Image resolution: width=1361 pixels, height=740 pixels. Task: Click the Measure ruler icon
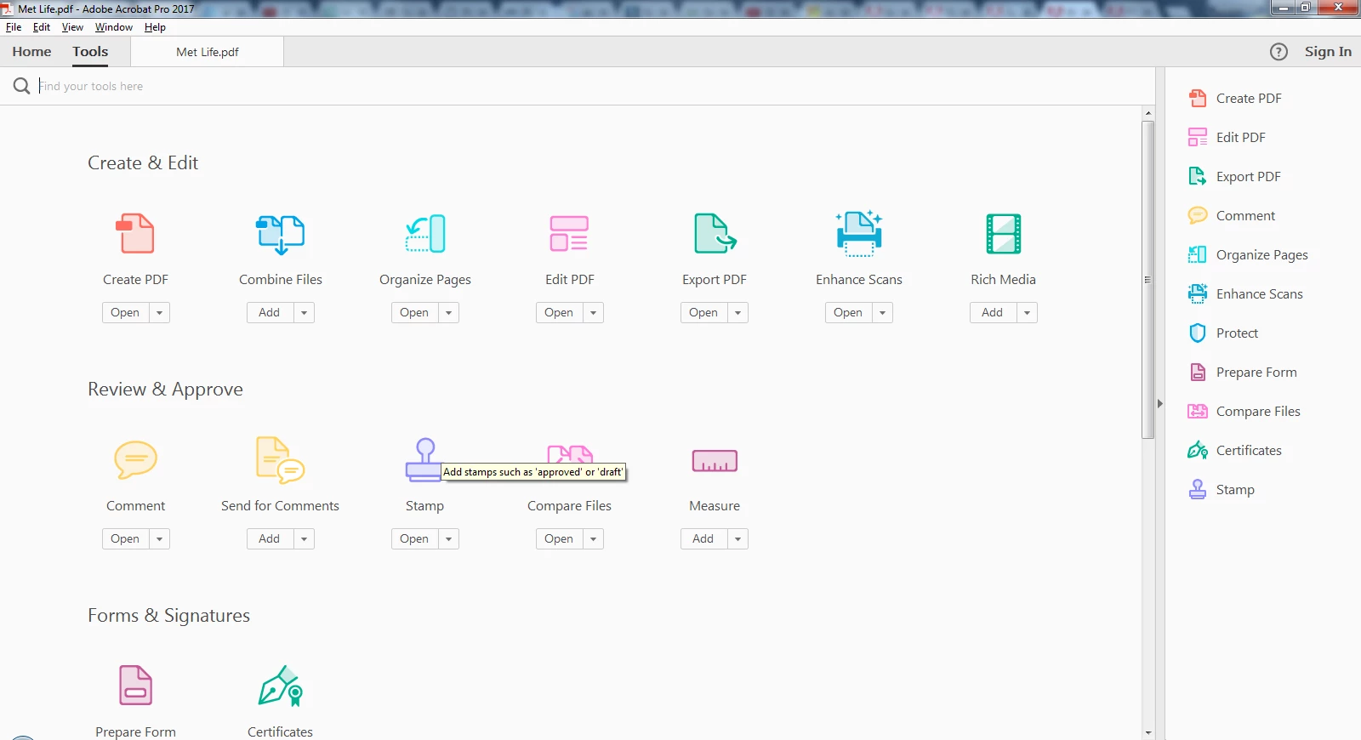715,460
